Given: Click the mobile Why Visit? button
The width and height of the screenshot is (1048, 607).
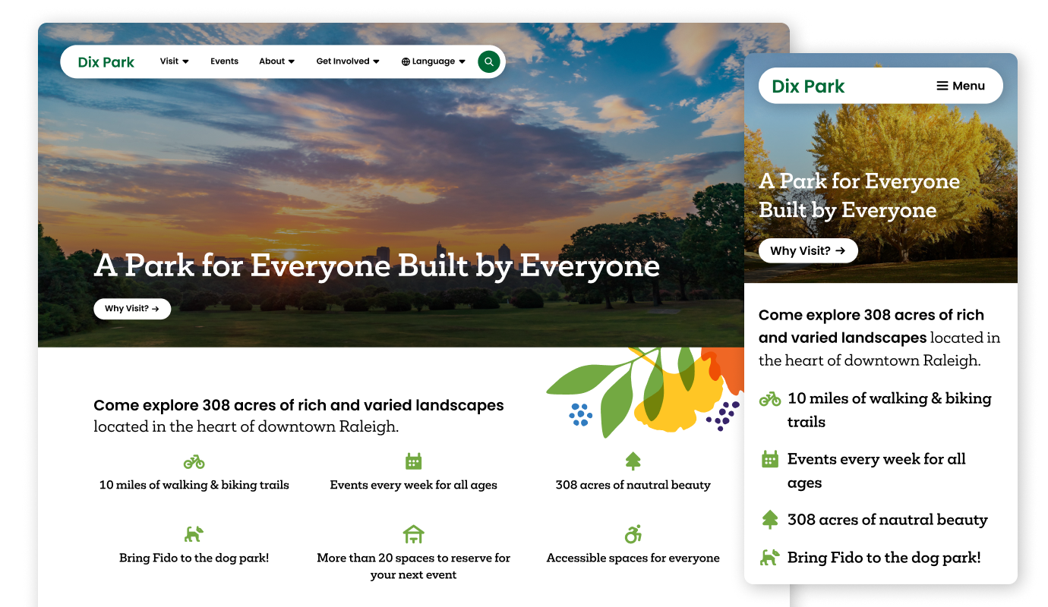Looking at the screenshot, I should (807, 250).
